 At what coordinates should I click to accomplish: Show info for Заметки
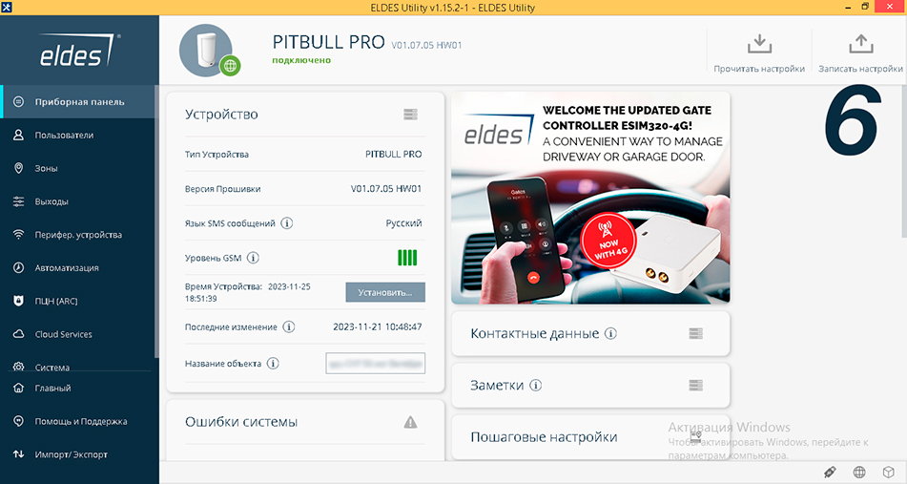[536, 385]
